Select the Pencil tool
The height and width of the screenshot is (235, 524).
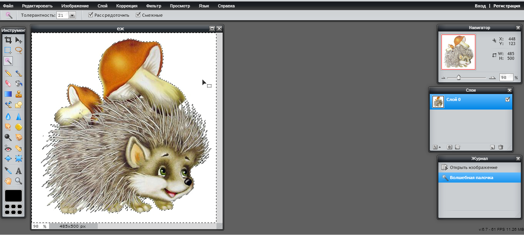point(8,73)
